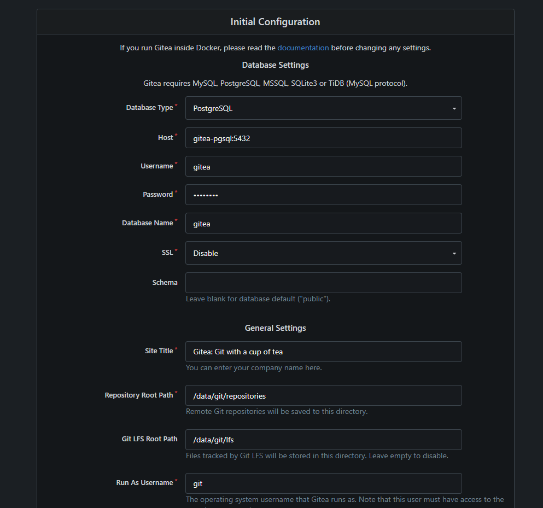Click the Git LFS Root Path field

click(323, 440)
